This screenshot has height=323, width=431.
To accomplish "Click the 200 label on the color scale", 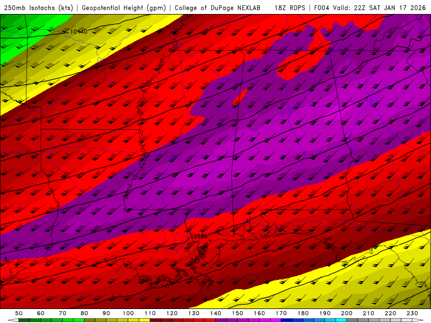I will click(x=346, y=313).
